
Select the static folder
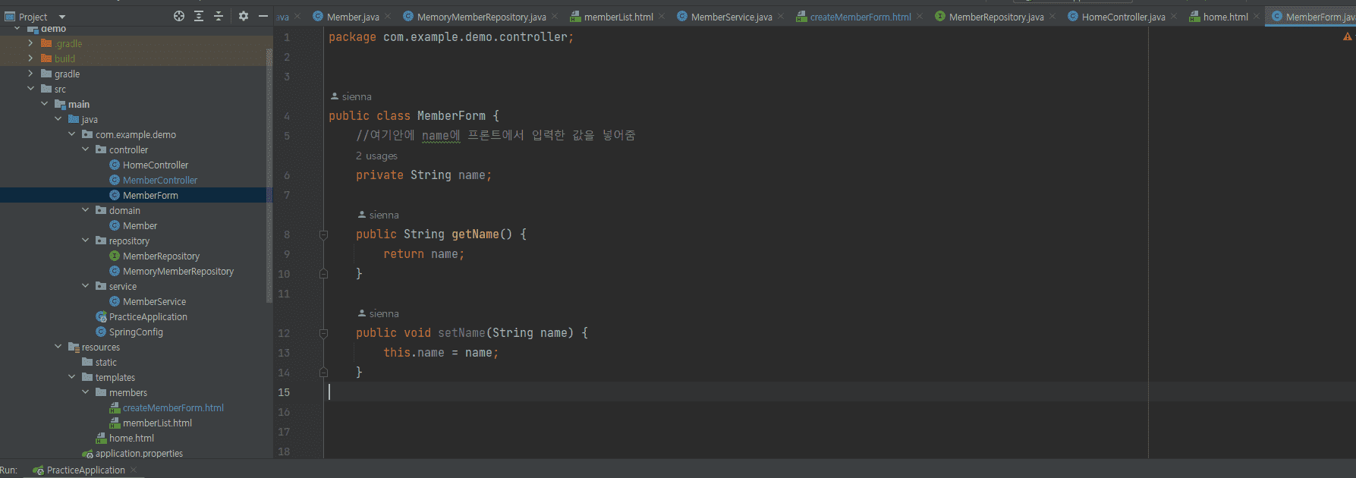(x=105, y=362)
